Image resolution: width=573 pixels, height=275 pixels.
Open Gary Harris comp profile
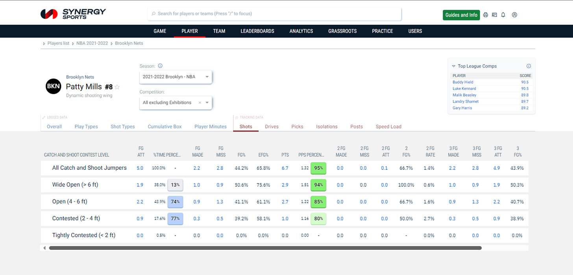pyautogui.click(x=462, y=108)
